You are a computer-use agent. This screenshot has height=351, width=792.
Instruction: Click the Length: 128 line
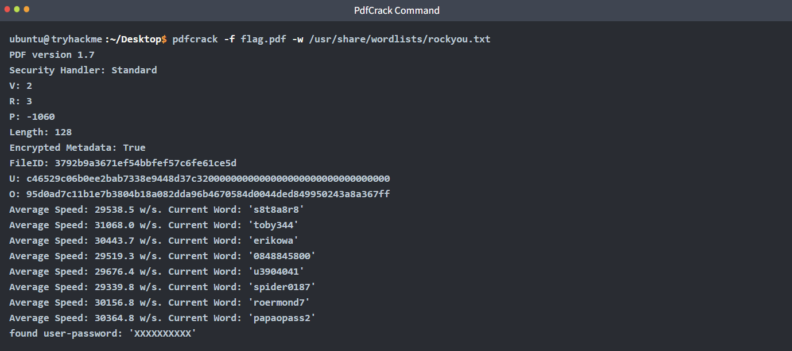point(40,132)
